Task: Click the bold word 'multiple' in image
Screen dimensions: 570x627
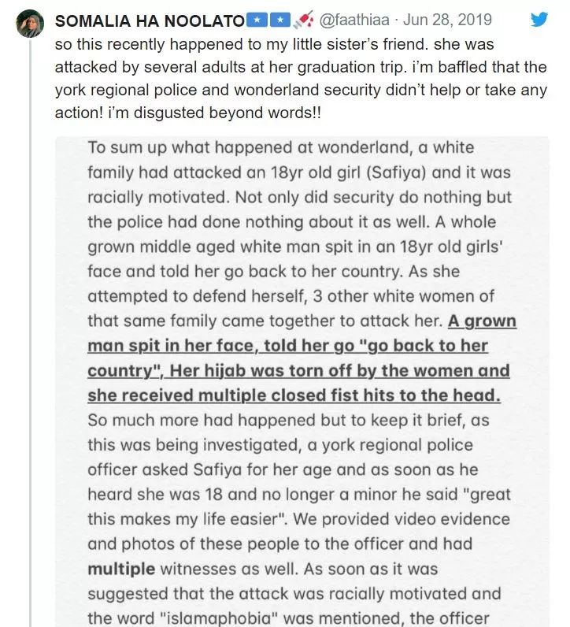Action: [x=121, y=569]
